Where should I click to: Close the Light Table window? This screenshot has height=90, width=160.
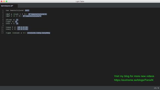[x=1, y=1]
